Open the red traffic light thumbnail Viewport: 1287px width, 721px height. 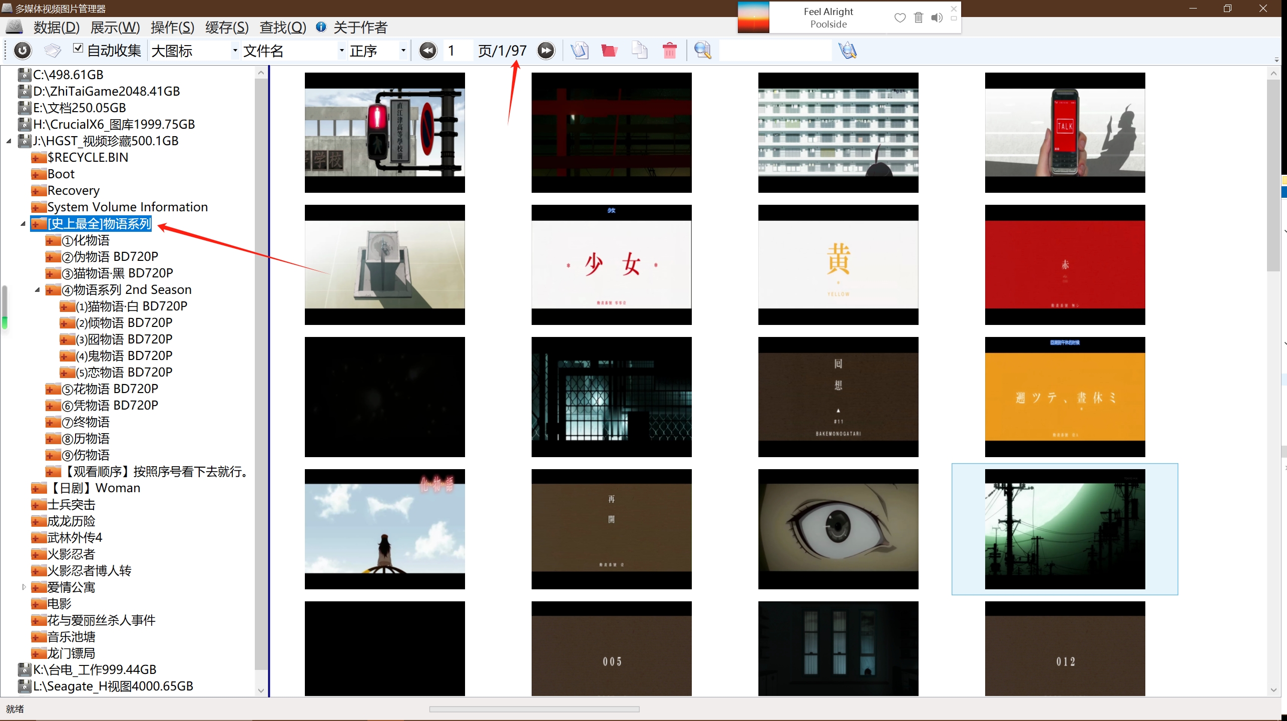click(x=385, y=133)
